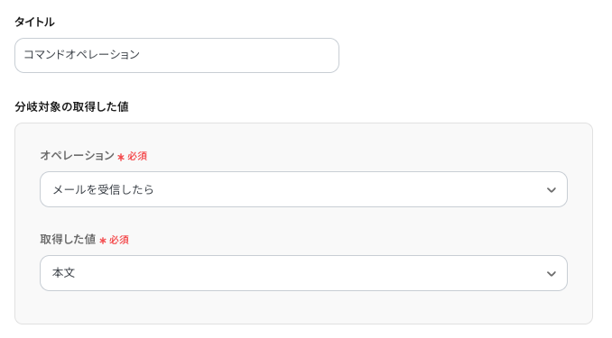Expand chevron arrow on 本文 dropdown
Viewport: 612px width, 338px height.
coord(552,274)
